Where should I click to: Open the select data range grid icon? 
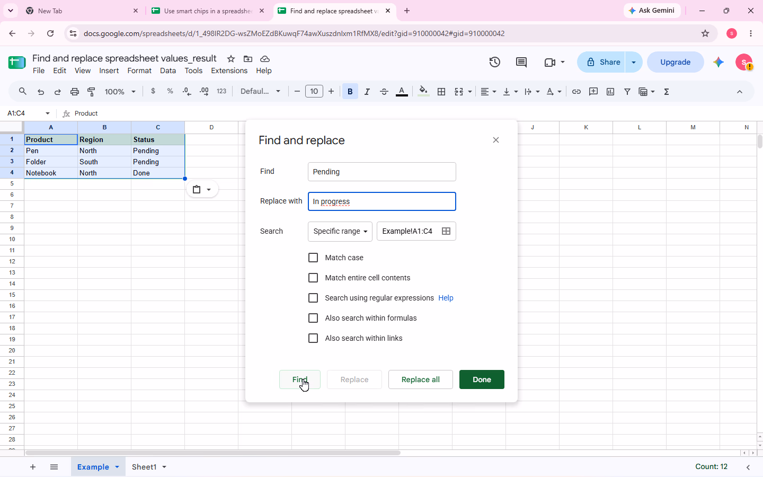pos(446,231)
